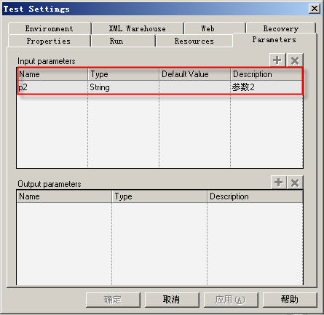The height and width of the screenshot is (315, 324).
Task: Click the 参数2 description cell
Action: coord(266,87)
